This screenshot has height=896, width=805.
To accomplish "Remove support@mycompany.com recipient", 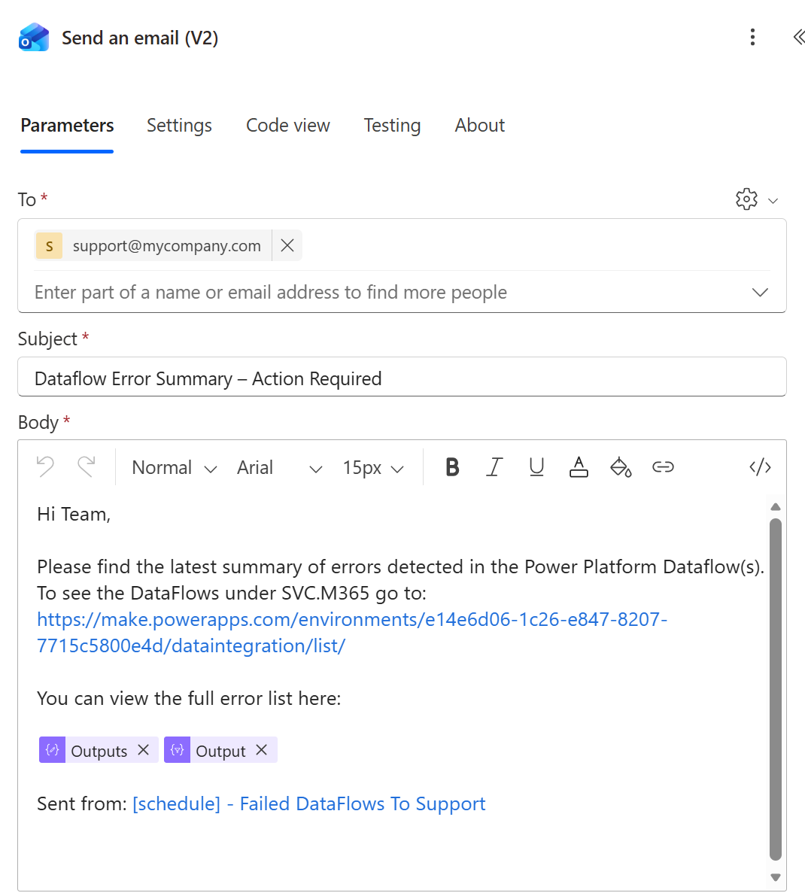I will (x=287, y=246).
